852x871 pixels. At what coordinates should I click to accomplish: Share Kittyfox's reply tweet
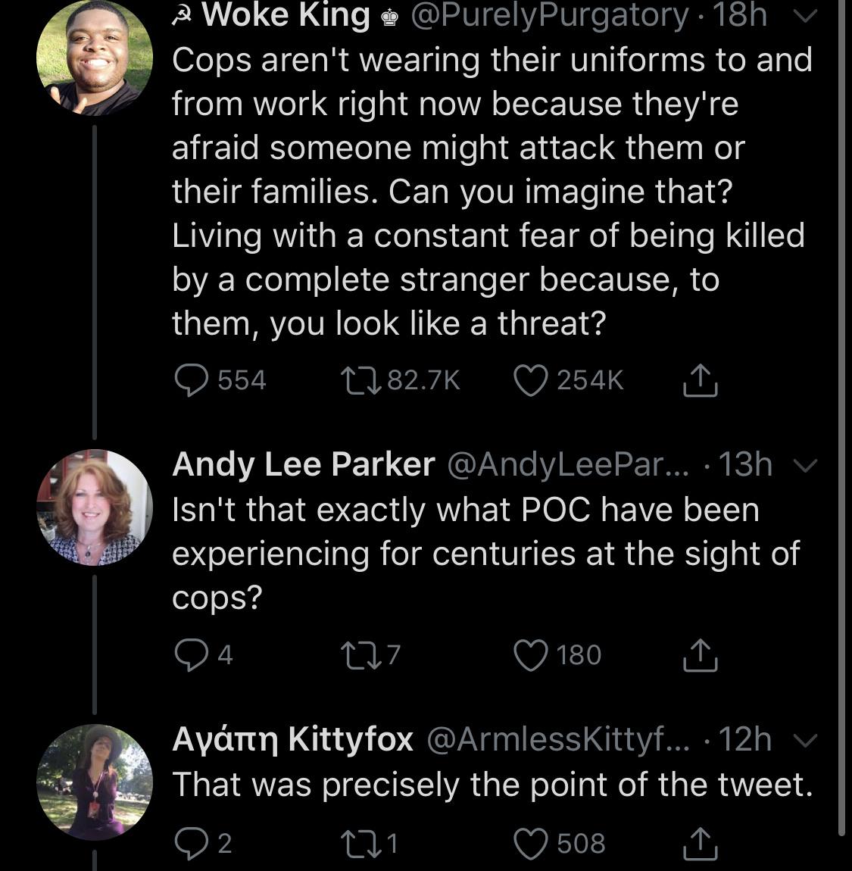699,843
